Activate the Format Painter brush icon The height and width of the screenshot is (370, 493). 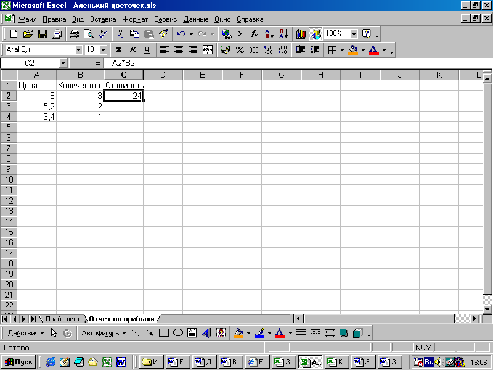(x=163, y=34)
